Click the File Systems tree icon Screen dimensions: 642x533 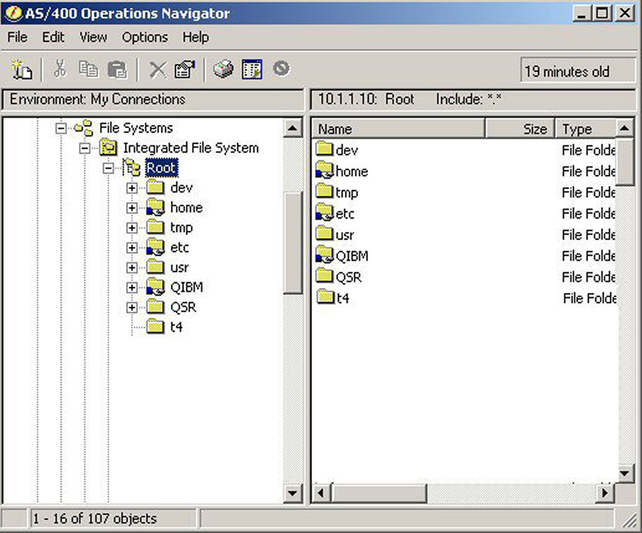pyautogui.click(x=84, y=128)
